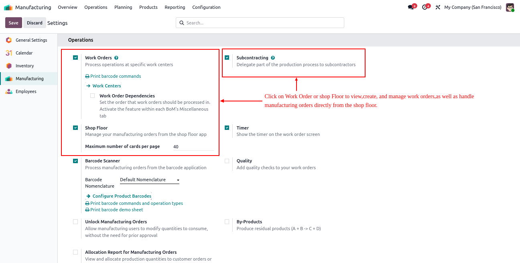This screenshot has height=263, width=520.
Task: Open the Work Centers link
Action: (106, 86)
